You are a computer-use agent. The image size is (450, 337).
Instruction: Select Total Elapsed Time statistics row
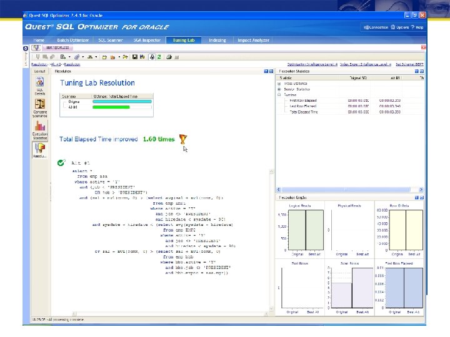pyautogui.click(x=349, y=112)
